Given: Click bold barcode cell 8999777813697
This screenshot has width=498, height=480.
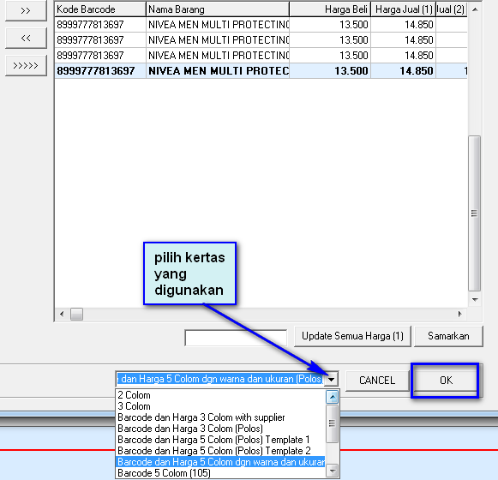Looking at the screenshot, I should (x=100, y=70).
